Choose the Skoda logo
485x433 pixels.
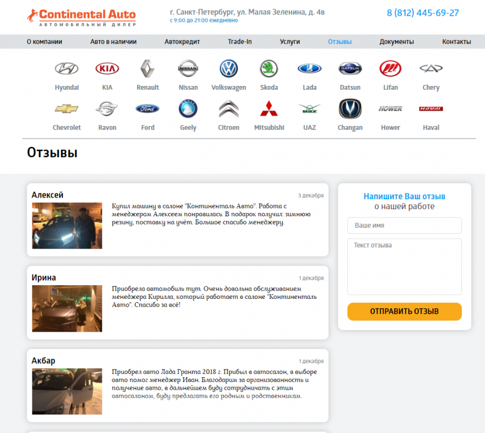pos(269,68)
